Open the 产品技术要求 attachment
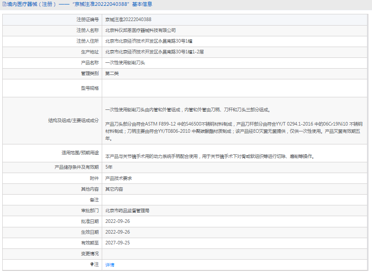This screenshot has width=372, height=274. click(118, 178)
